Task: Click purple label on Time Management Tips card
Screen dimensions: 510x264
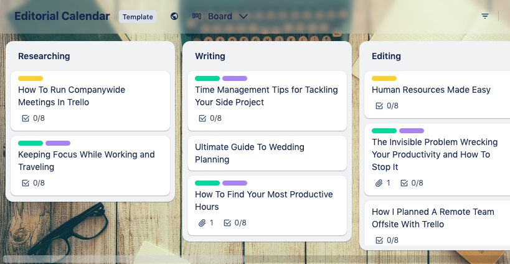Action: pyautogui.click(x=235, y=78)
